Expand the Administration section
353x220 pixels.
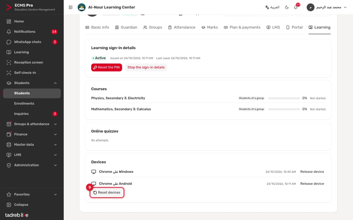[x=32, y=165]
